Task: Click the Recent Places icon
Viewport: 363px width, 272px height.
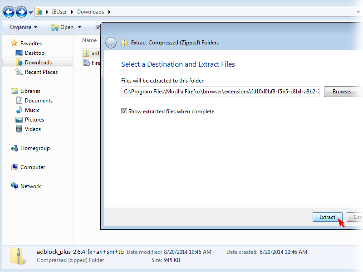Action: (x=19, y=72)
